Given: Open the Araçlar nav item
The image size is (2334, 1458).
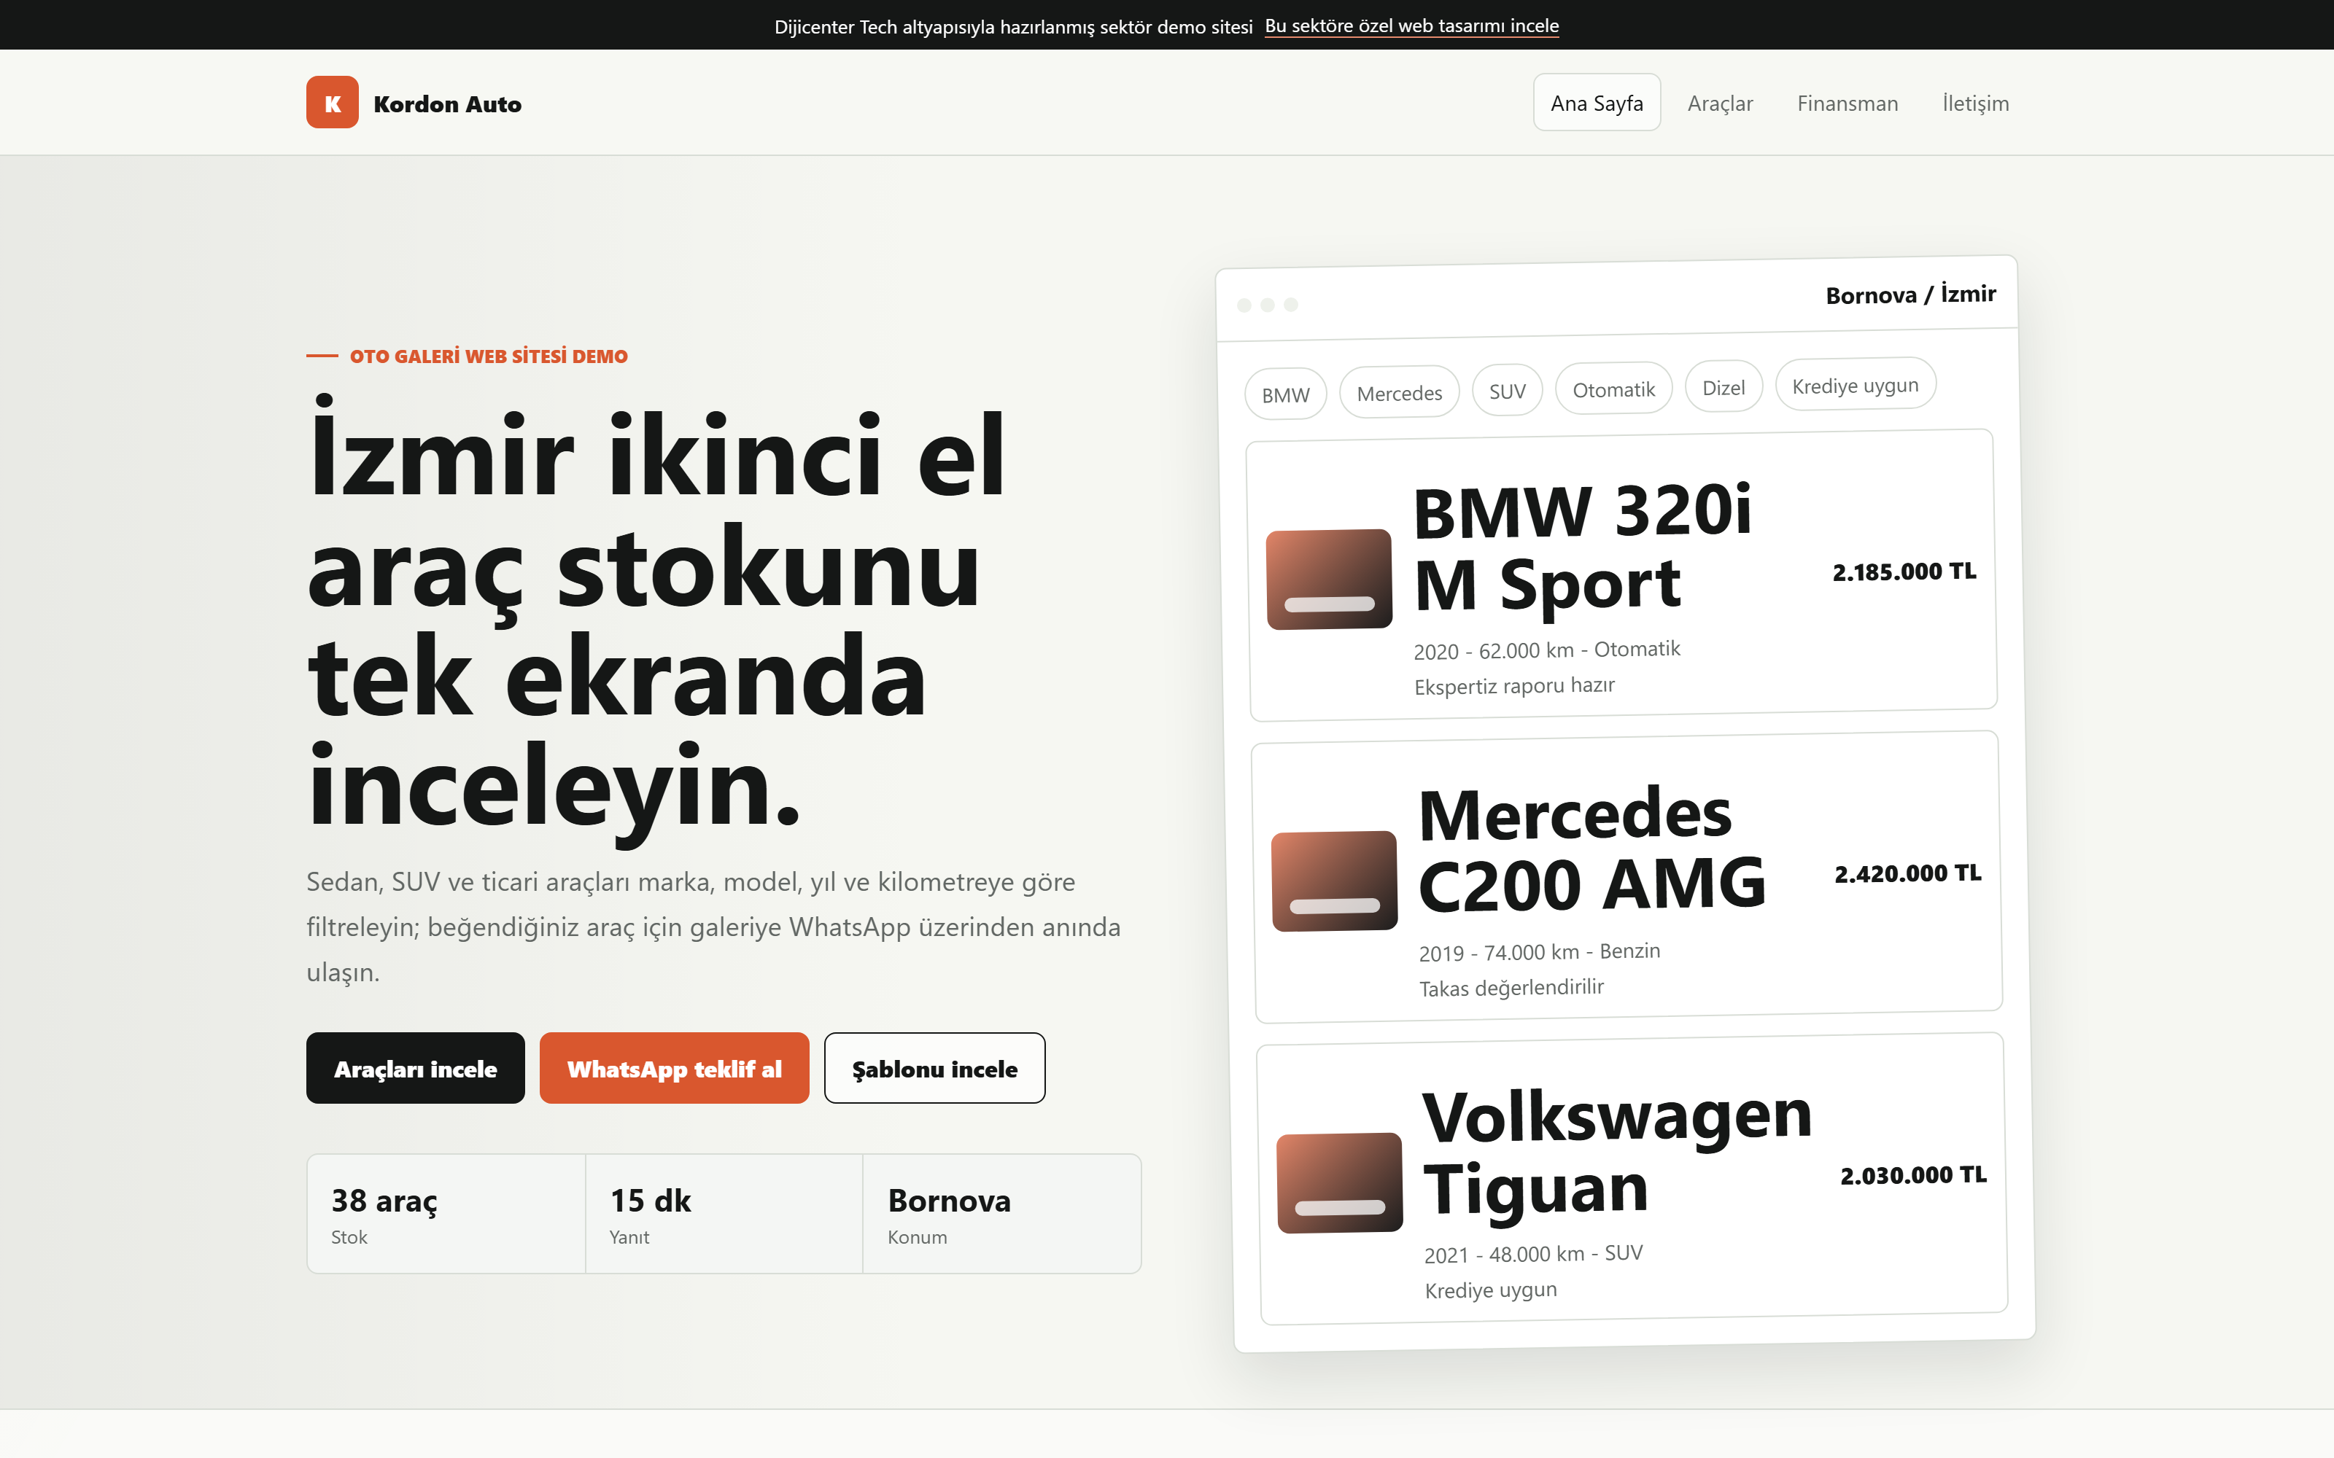Looking at the screenshot, I should coord(1720,104).
